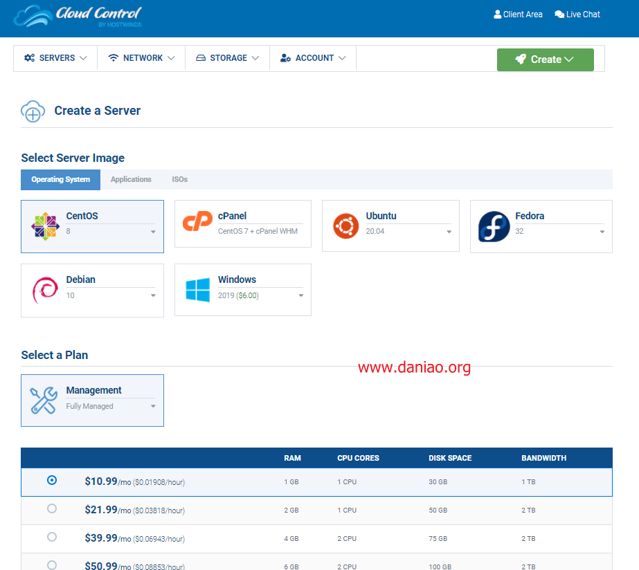This screenshot has width=639, height=570.
Task: Click the Windows 2019 ($6.00) version text
Action: [238, 295]
